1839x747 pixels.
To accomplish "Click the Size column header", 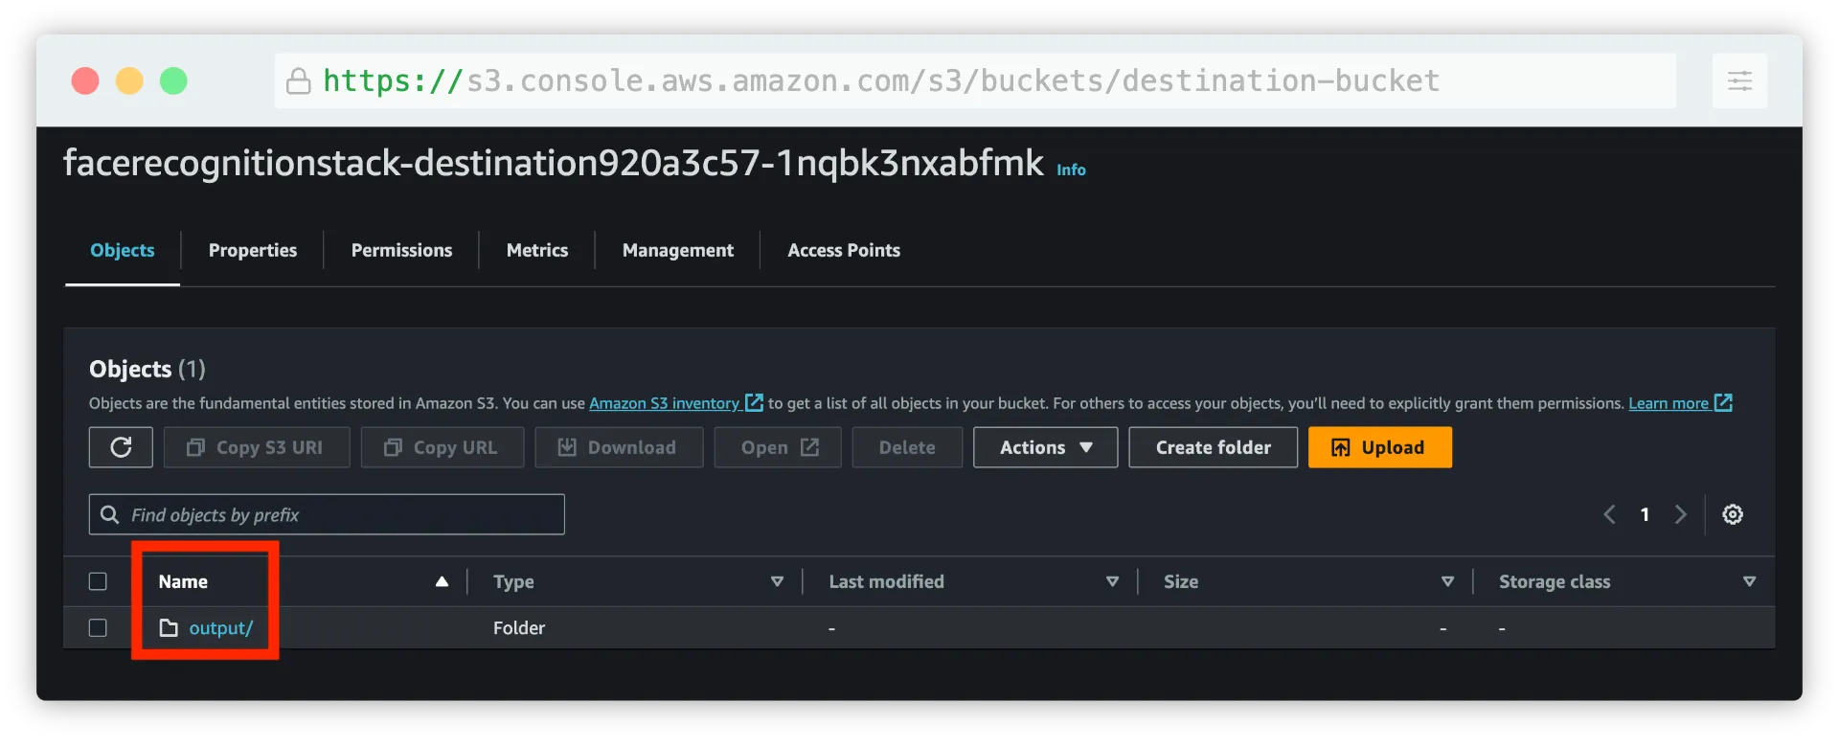I will [x=1181, y=581].
